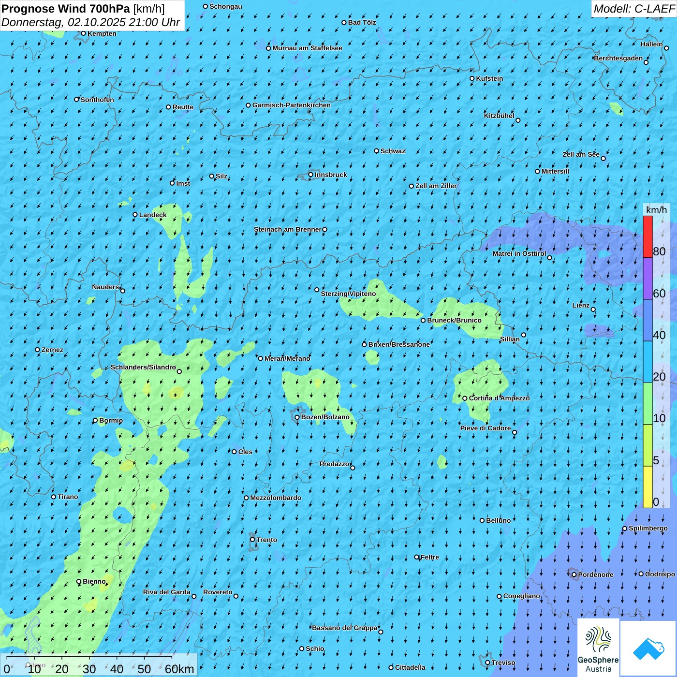The width and height of the screenshot is (677, 677).
Task: Pick the yellow legend color for 0–5 km/h
Action: (648, 487)
